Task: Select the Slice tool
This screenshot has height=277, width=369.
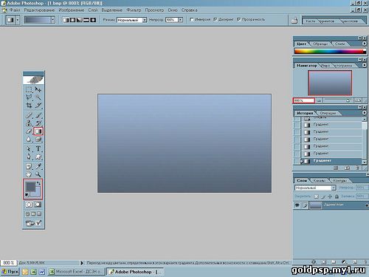Action: click(38, 105)
